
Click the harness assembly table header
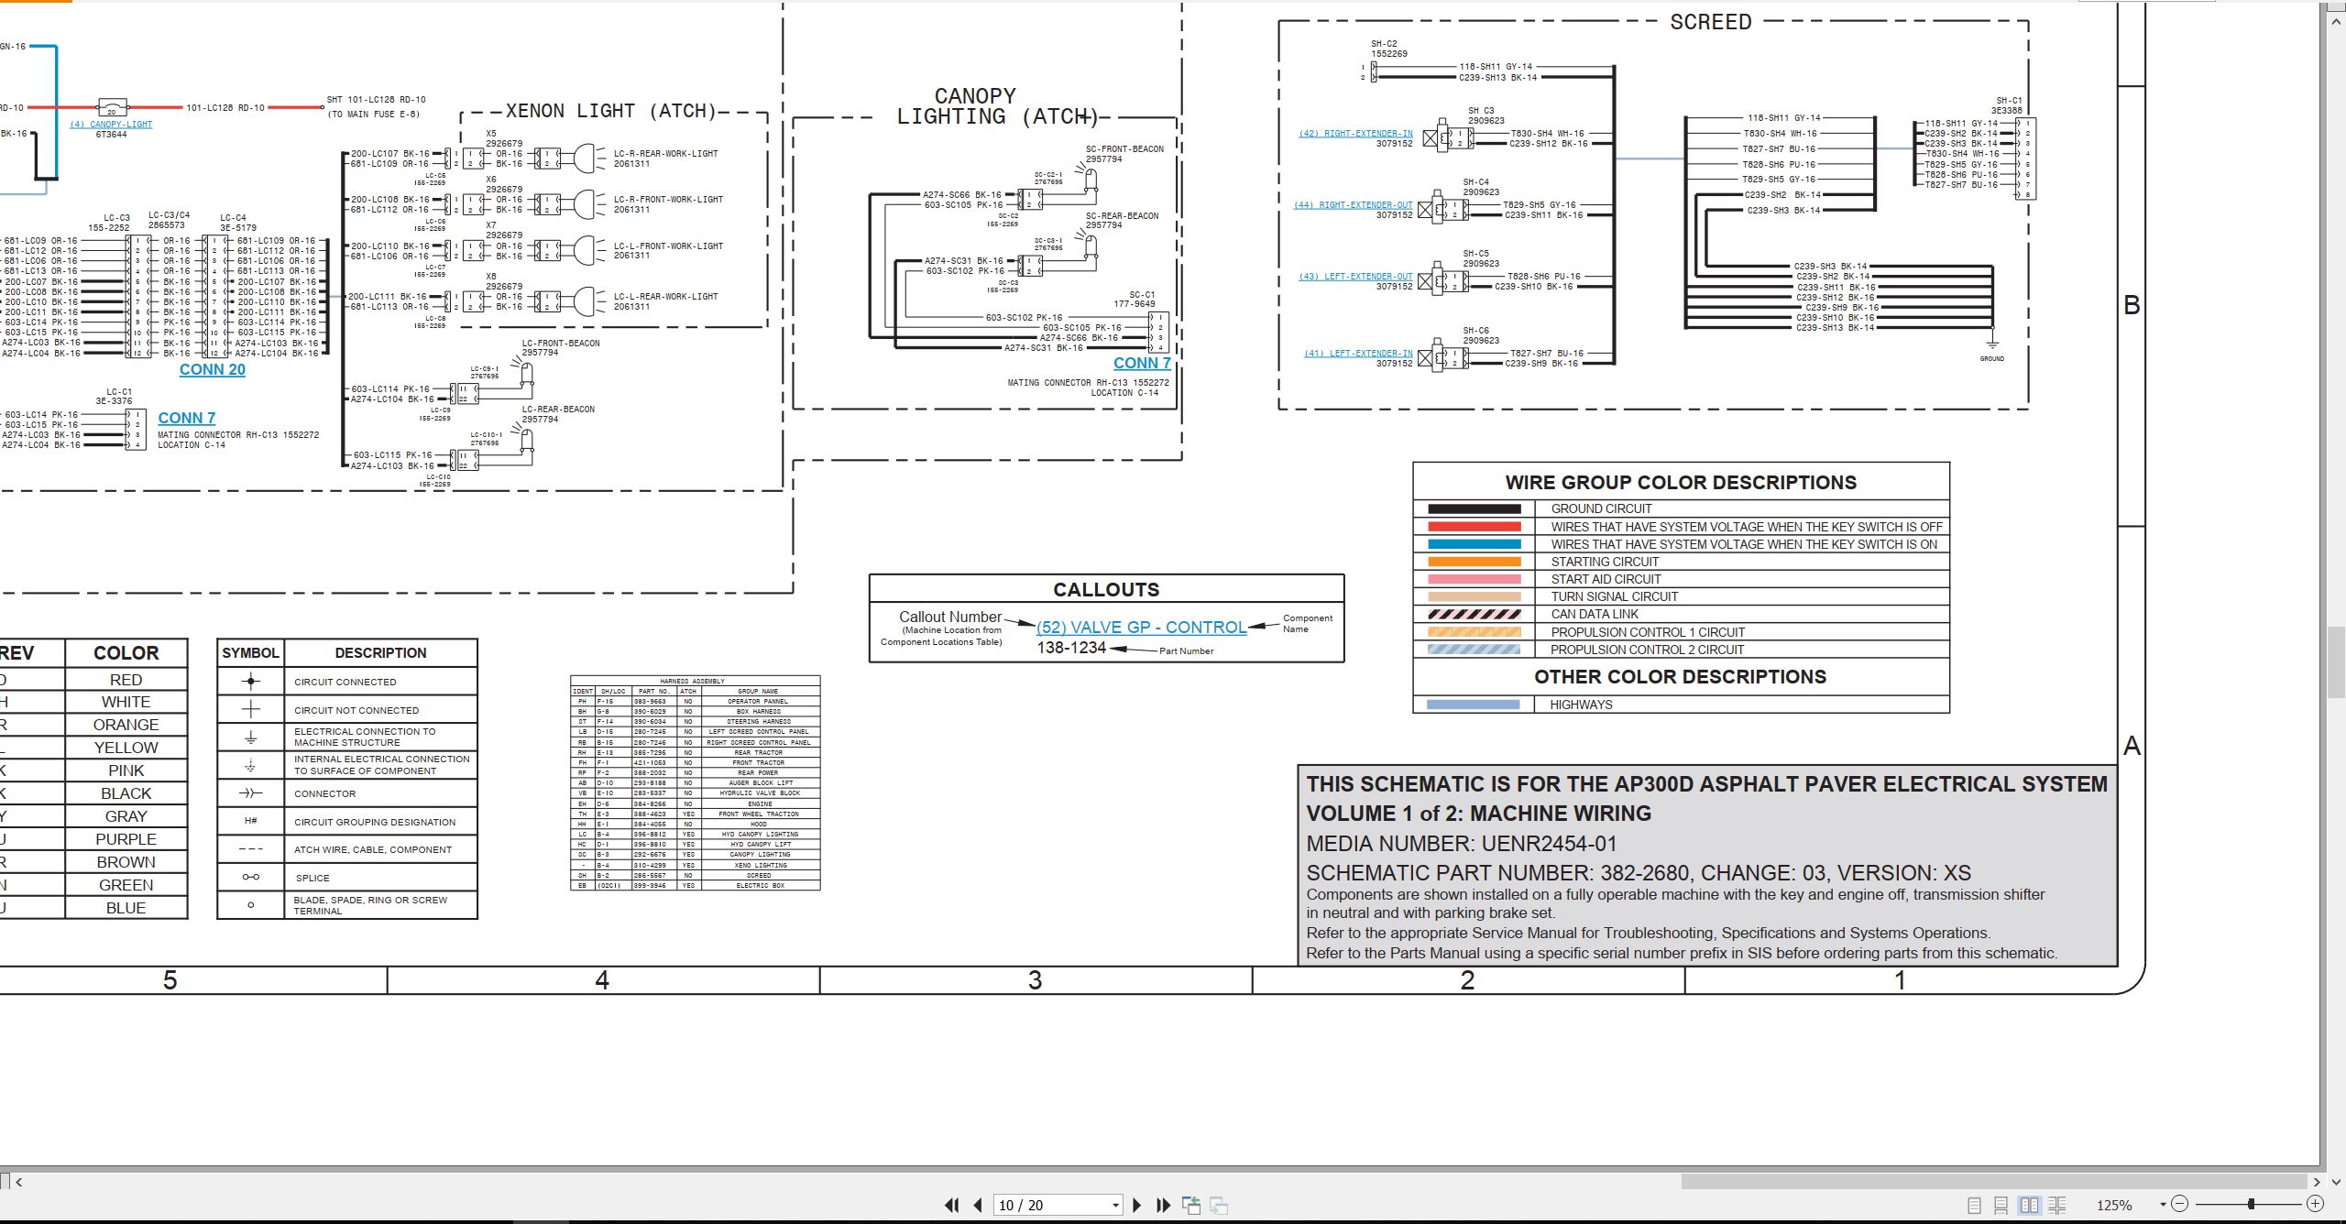pos(695,681)
